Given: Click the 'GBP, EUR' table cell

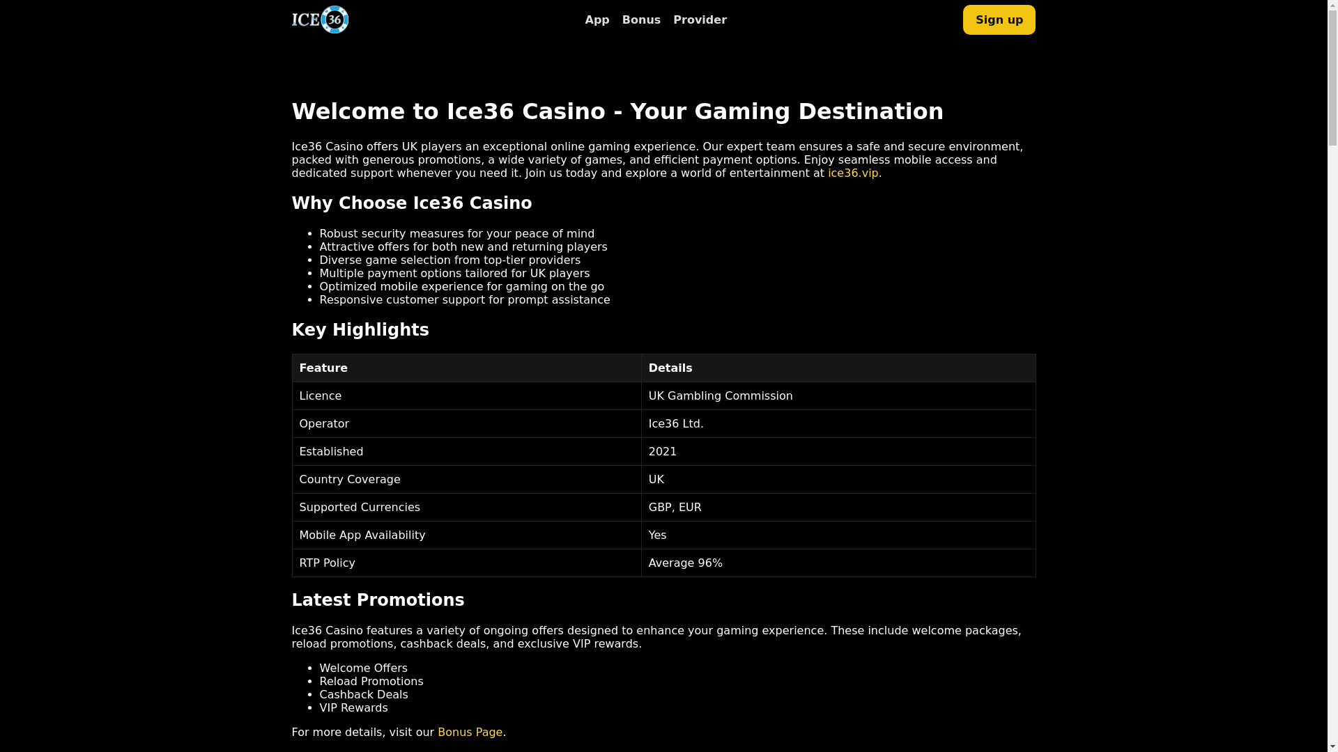Looking at the screenshot, I should coord(838,507).
